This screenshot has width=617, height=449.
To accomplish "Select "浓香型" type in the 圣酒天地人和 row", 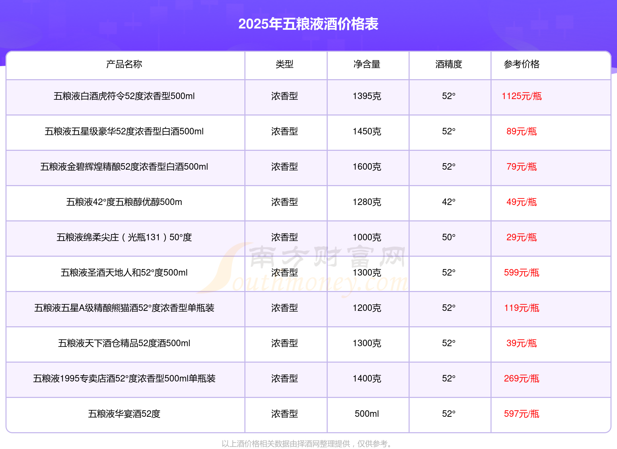I will (x=285, y=272).
